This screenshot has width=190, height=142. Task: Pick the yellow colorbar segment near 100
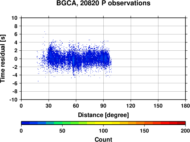pyautogui.click(x=103, y=123)
